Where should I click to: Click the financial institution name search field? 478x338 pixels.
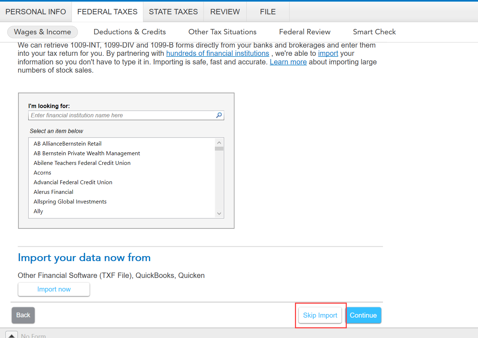126,115
